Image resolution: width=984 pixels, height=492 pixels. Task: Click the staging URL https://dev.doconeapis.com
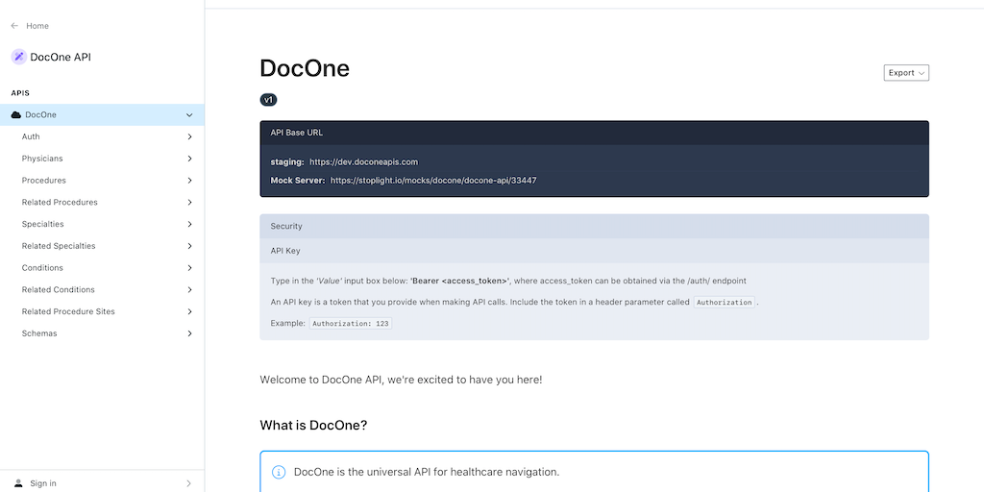tap(363, 161)
